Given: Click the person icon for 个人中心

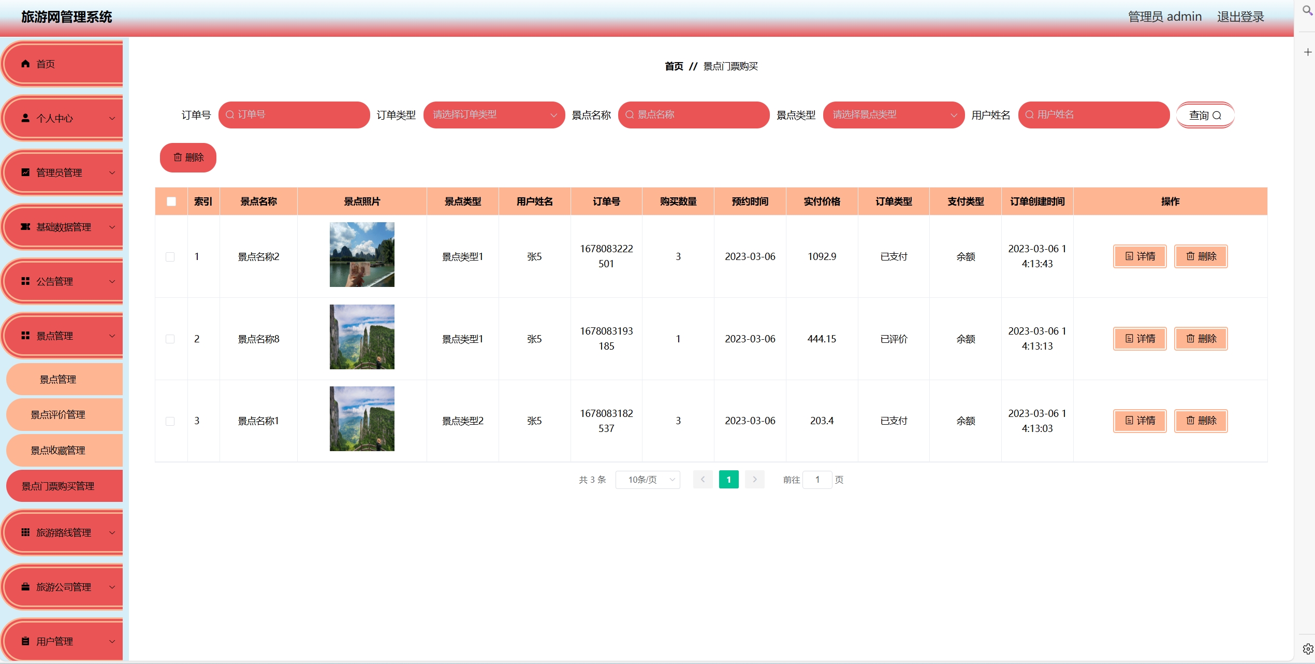Looking at the screenshot, I should (25, 118).
